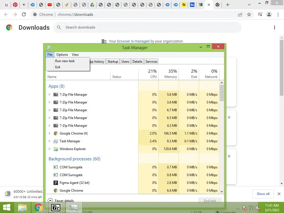Open the View menu in Task Manager
Image resolution: width=284 pixels, height=213 pixels.
point(75,55)
